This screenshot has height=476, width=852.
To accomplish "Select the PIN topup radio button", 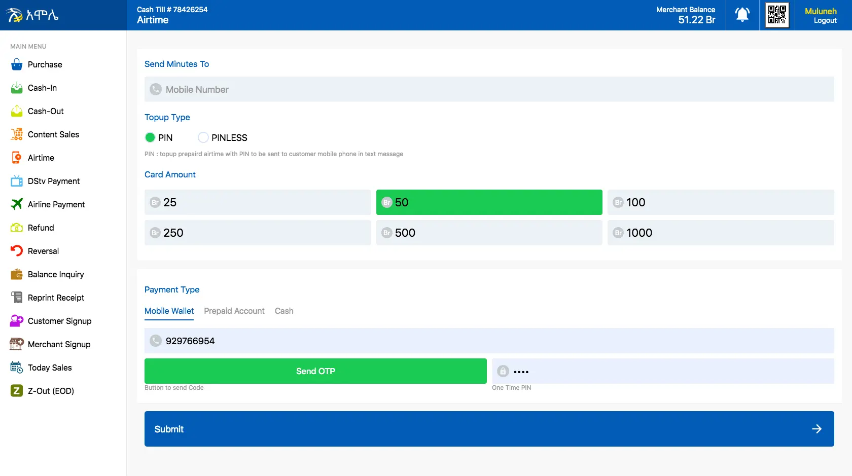I will pos(150,137).
